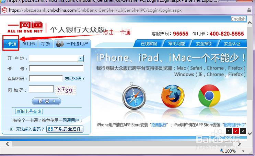Image resolution: width=255 pixels, height=156 pixels.
Task: Click the 一网通 ALL IN ONE NET logo
Action: tap(25, 27)
